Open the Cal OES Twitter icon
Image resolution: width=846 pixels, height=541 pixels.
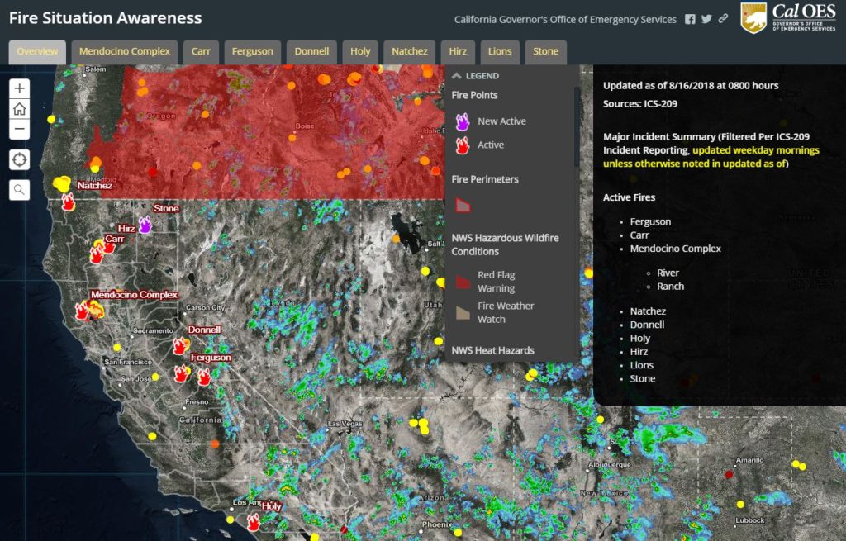click(706, 19)
